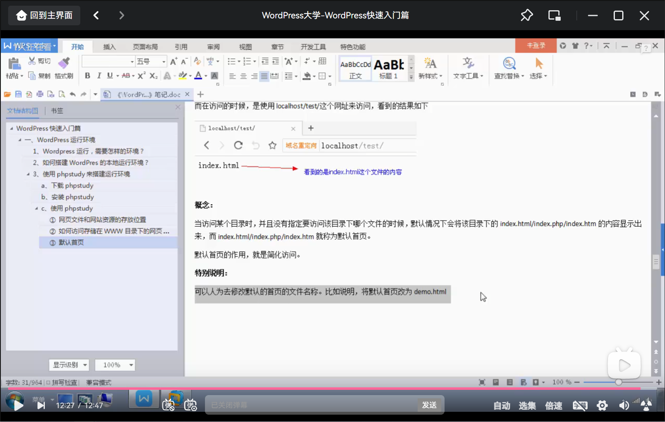Toggle danmaku display in the player
665x422 pixels.
coord(168,405)
